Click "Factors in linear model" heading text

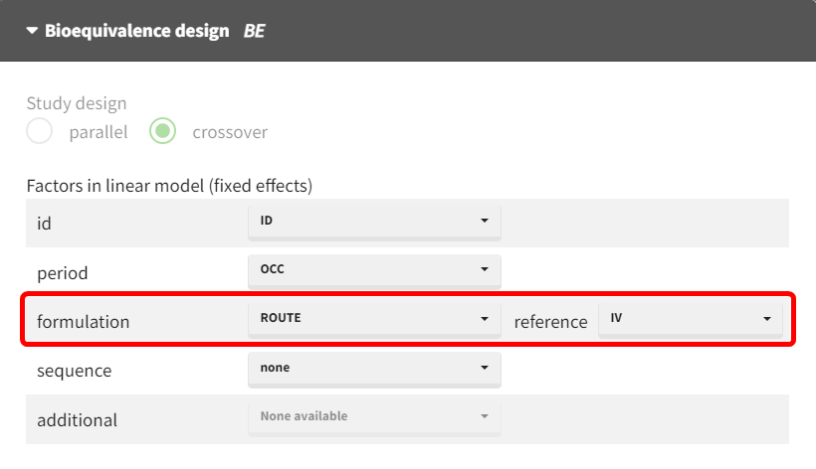tap(169, 185)
